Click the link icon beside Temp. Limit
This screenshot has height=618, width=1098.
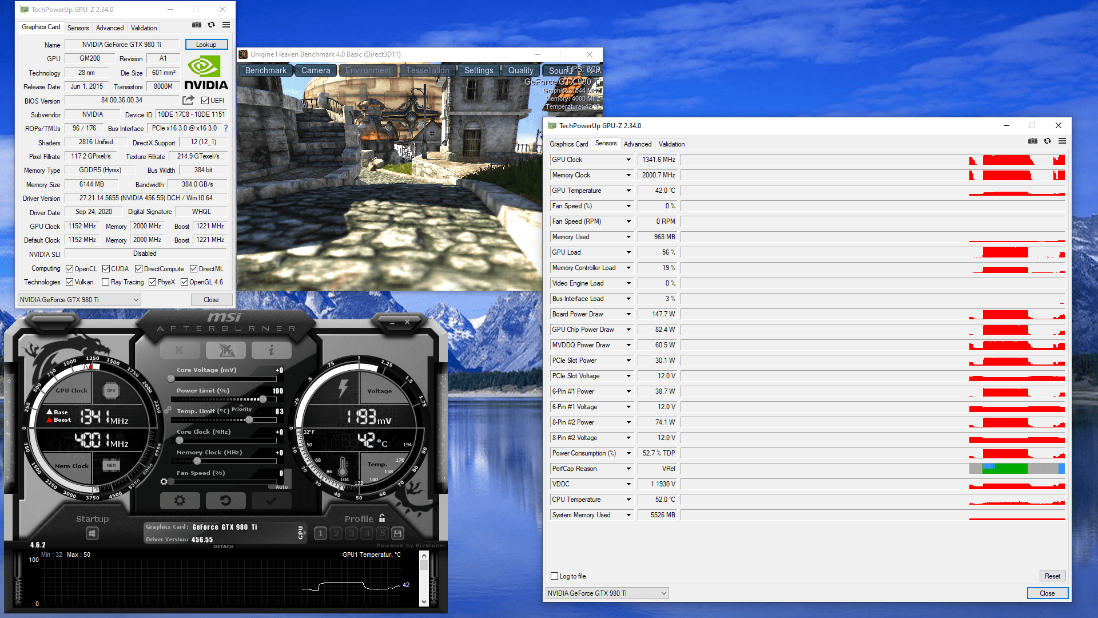[168, 410]
